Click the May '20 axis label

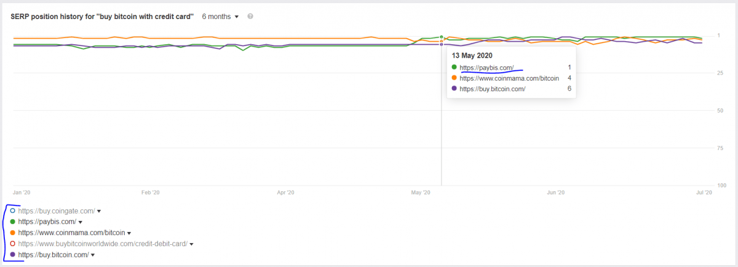(421, 193)
